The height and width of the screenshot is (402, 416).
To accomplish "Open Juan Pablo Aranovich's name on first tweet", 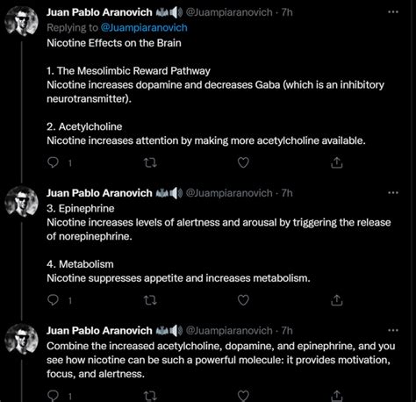I will [99, 12].
